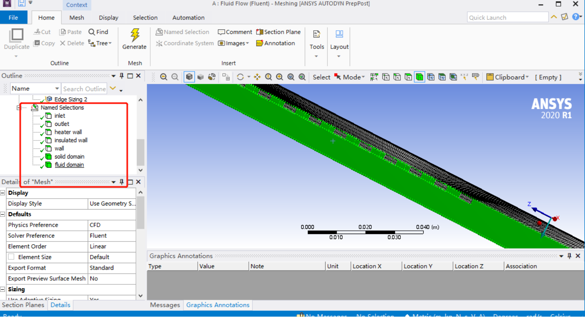Click the Generate mesh lightning icon

click(135, 35)
